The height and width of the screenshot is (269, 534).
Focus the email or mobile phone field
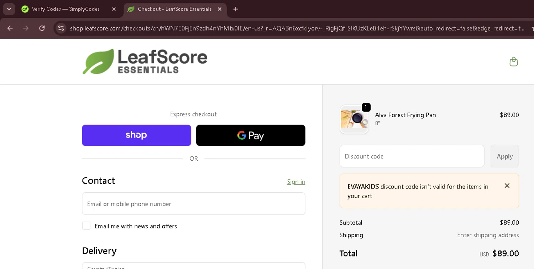click(x=194, y=204)
